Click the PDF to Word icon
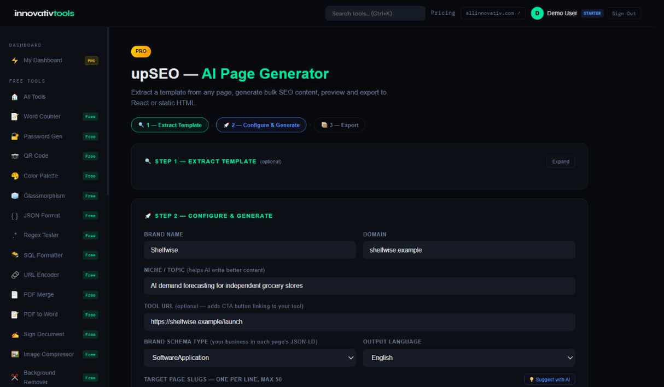The height and width of the screenshot is (387, 664). tap(15, 314)
